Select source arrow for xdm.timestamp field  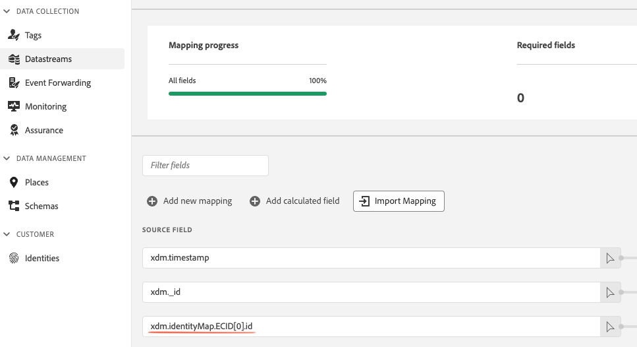click(x=610, y=258)
